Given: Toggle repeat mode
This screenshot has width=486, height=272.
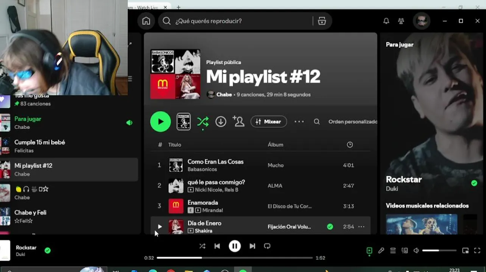Looking at the screenshot, I should [267, 246].
